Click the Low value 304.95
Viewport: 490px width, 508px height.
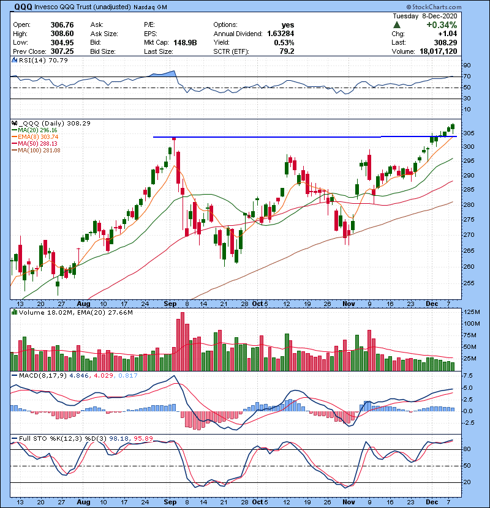pyautogui.click(x=62, y=42)
